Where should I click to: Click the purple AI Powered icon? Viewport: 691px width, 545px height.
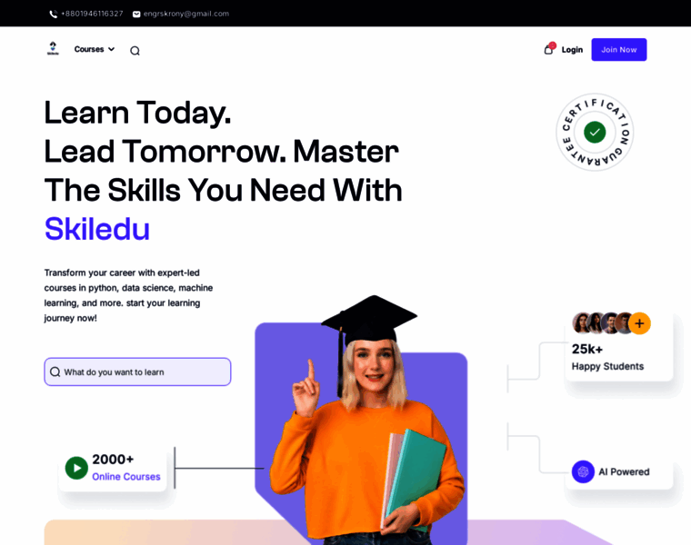(x=583, y=472)
